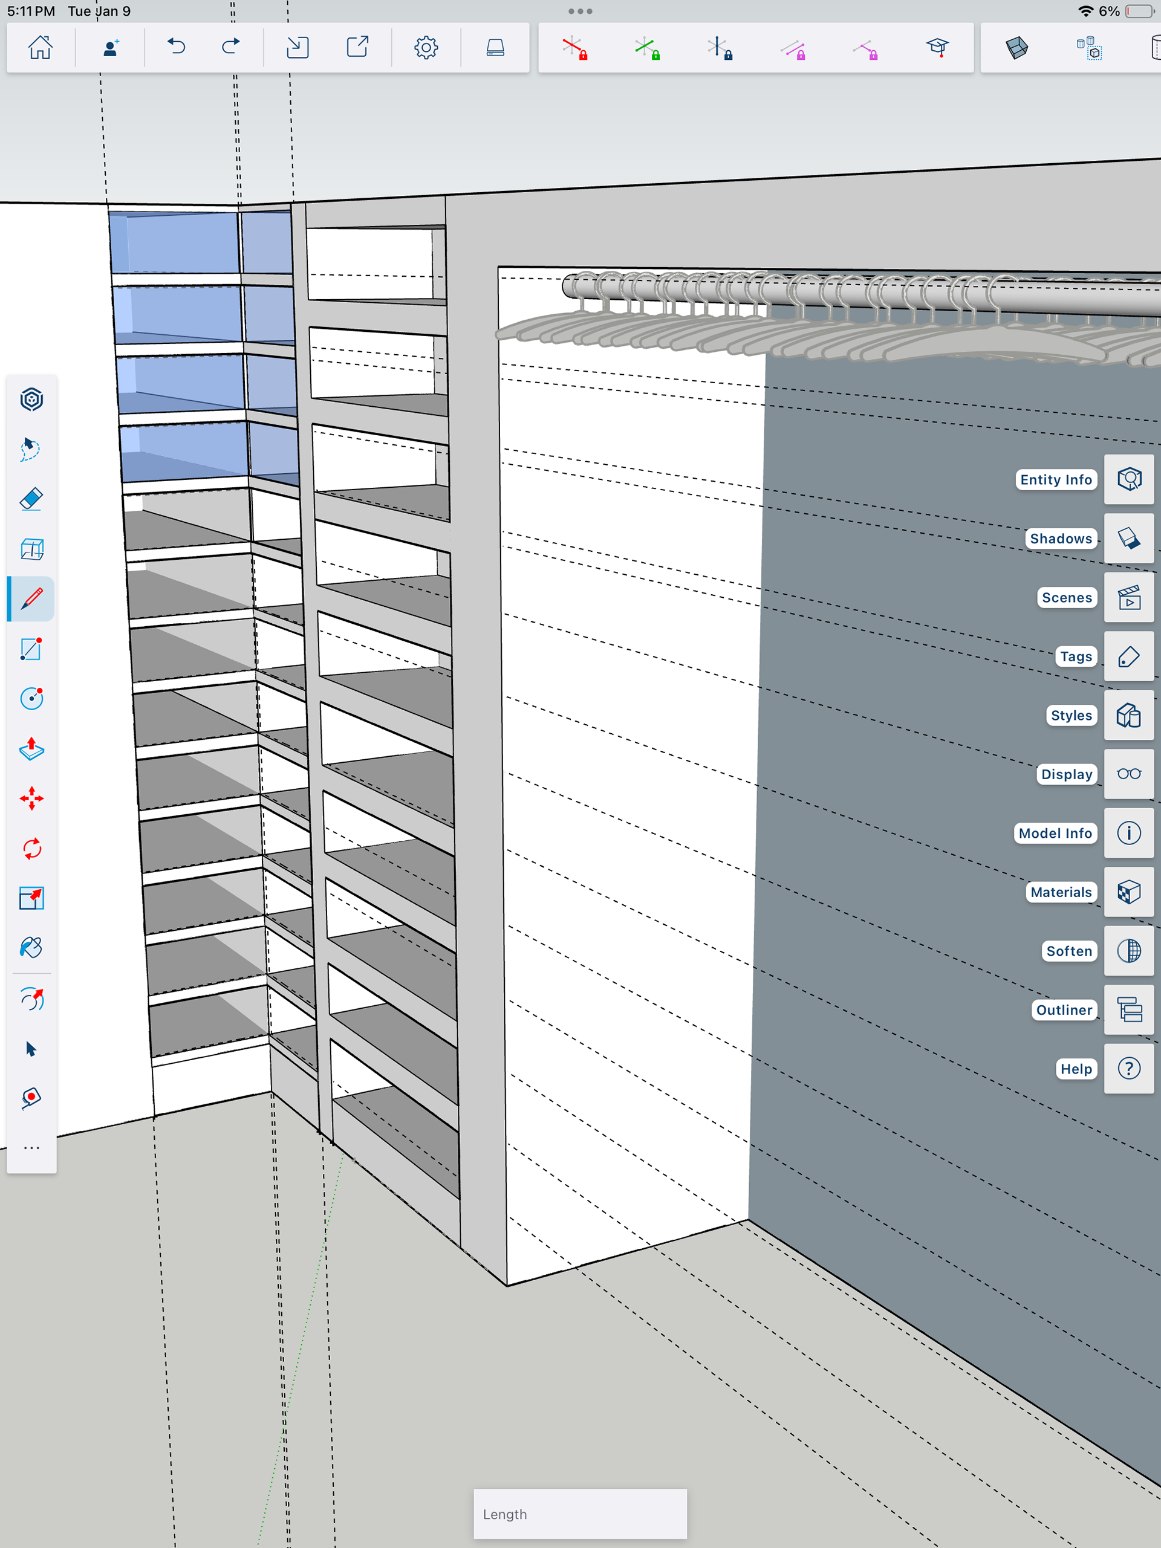Screen dimensions: 1161x1548
Task: Select the Paint Bucket tool
Action: pyautogui.click(x=31, y=948)
